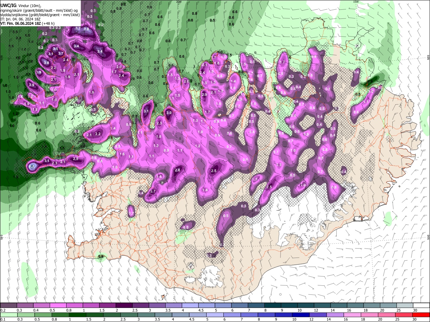Click the violet swatch between 14 and 16 in lower legend
The height and width of the screenshot is (322, 430).
pyautogui.click(x=335, y=315)
